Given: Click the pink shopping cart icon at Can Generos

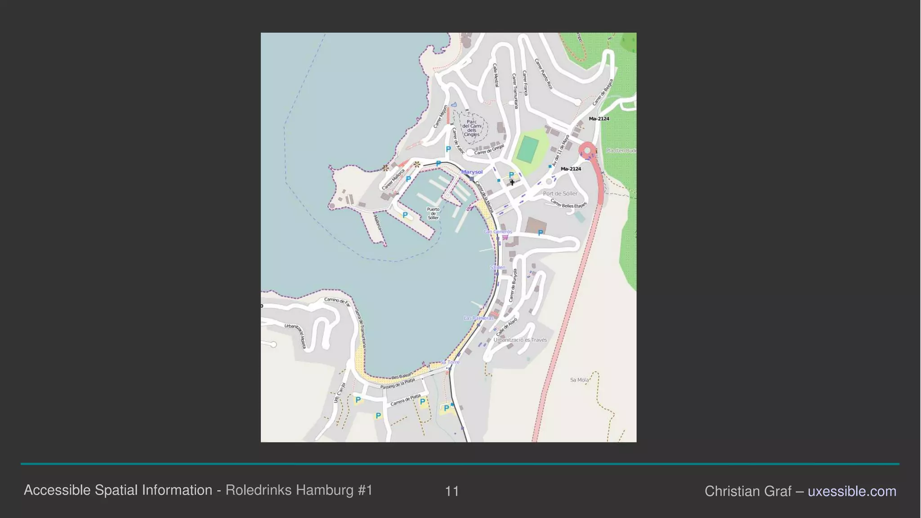Looking at the screenshot, I should tap(505, 237).
